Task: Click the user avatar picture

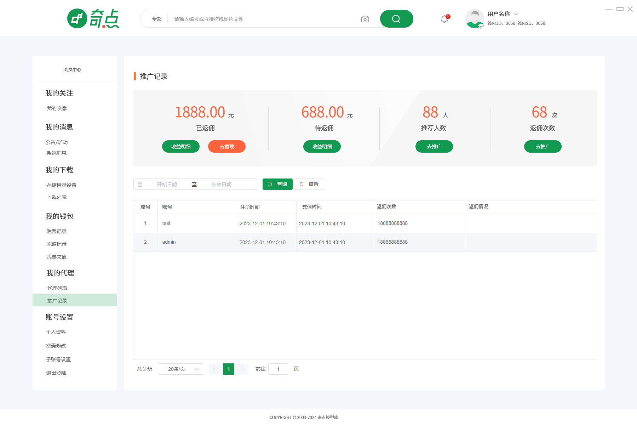Action: click(475, 19)
